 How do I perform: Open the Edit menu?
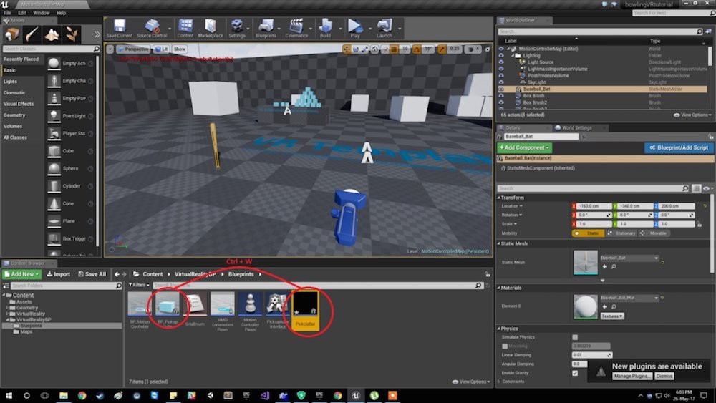pyautogui.click(x=22, y=13)
